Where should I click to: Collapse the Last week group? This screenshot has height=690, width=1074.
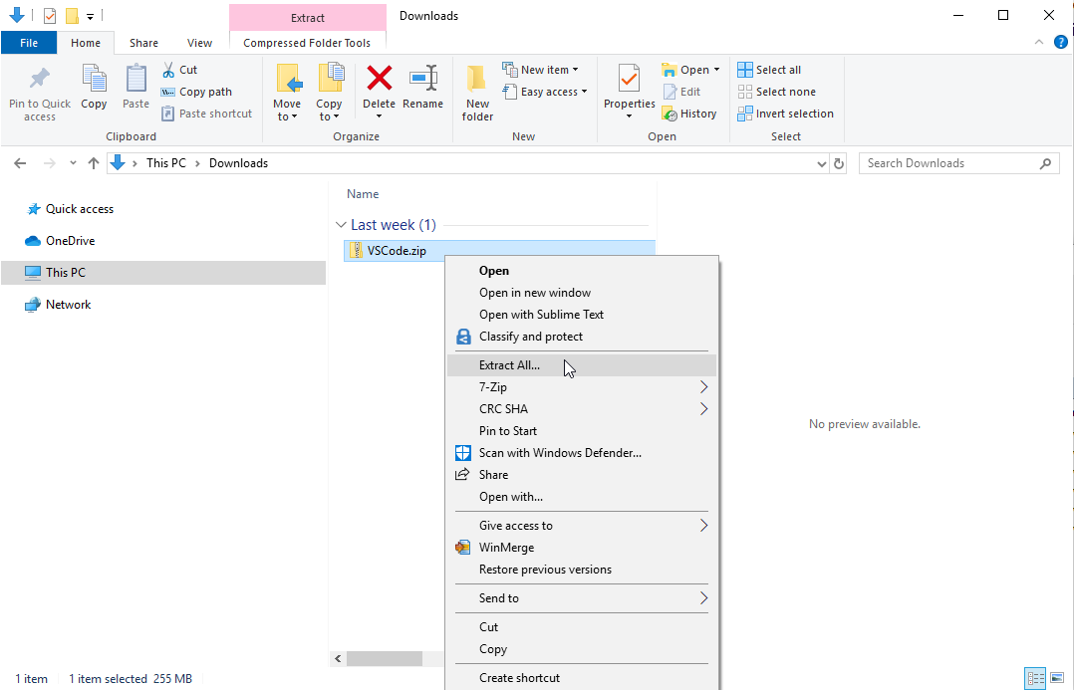342,225
